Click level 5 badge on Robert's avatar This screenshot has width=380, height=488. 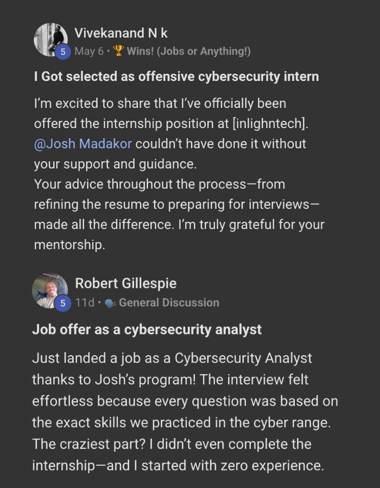pos(63,303)
